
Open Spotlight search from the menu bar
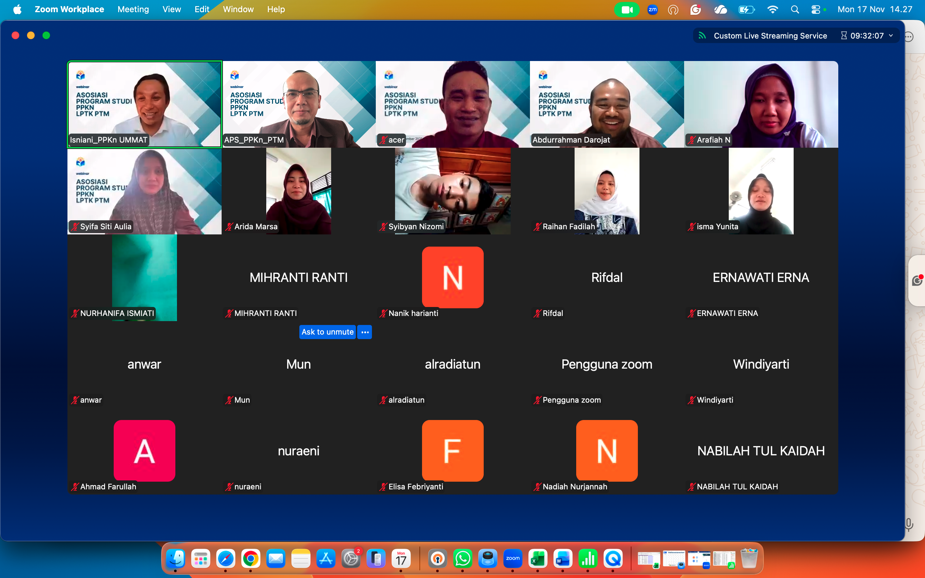795,9
